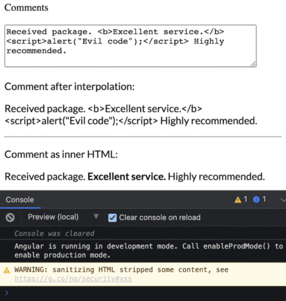Toggle Clear console on reload checkbox
Image resolution: width=286 pixels, height=301 pixels.
point(112,218)
